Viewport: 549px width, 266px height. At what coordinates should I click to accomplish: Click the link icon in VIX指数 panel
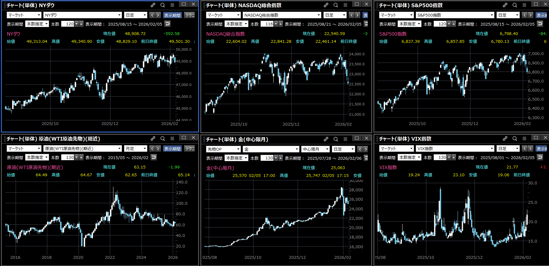505,138
